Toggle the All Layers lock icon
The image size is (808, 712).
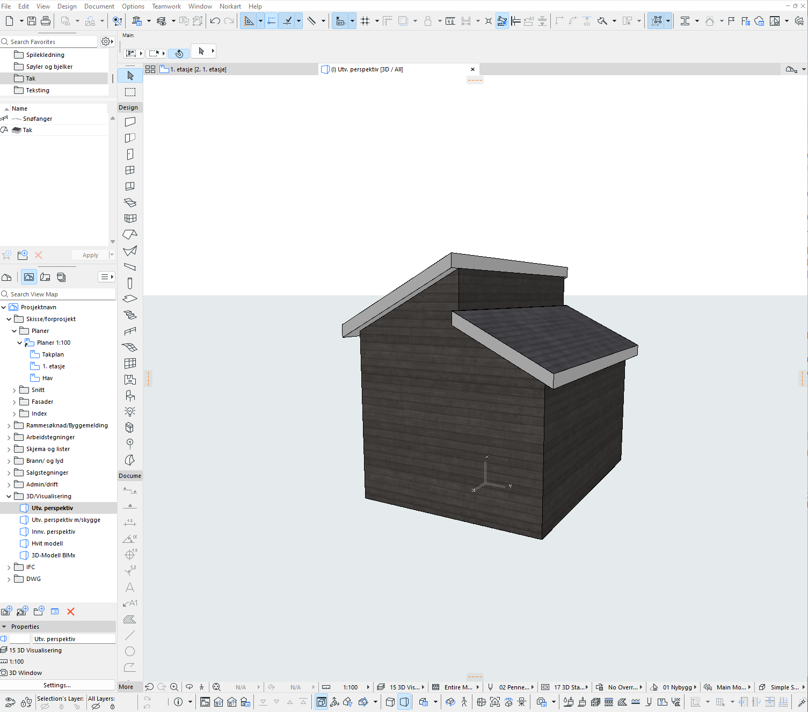tap(112, 707)
